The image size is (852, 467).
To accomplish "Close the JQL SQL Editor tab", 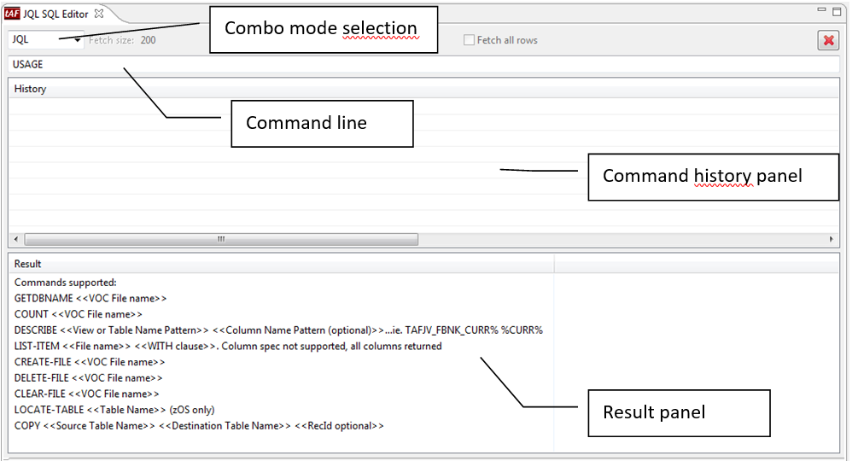I will tap(98, 14).
